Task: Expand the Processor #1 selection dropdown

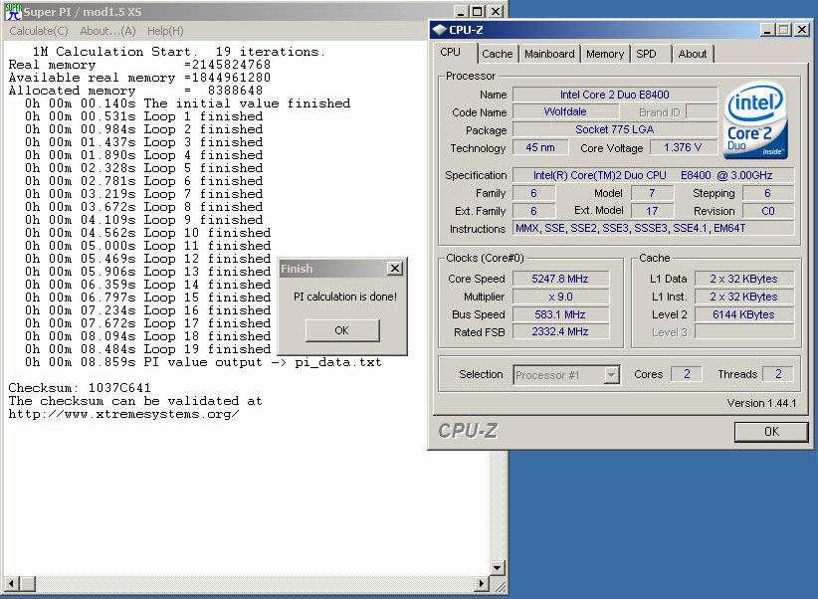Action: tap(612, 375)
